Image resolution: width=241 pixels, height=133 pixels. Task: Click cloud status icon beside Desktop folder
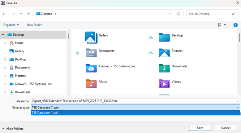pos(151,38)
